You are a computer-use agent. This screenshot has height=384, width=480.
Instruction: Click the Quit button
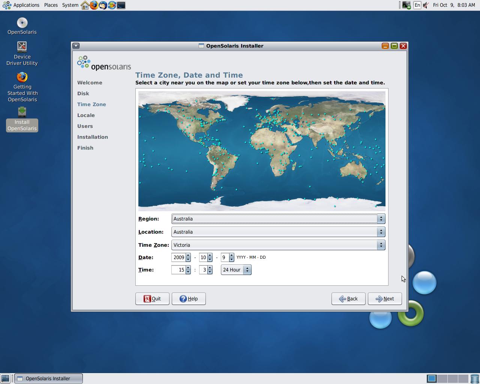pos(152,299)
